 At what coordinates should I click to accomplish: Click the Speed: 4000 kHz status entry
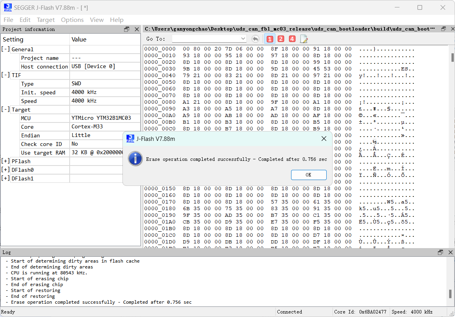pos(412,312)
